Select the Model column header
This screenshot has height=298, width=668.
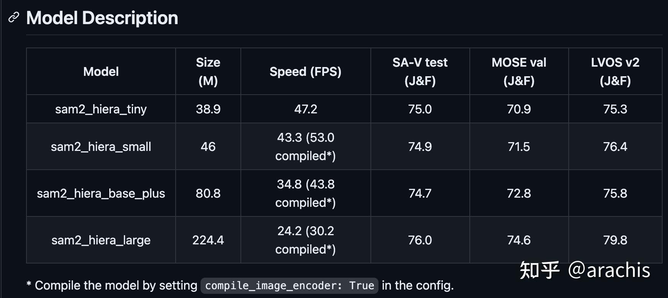tap(101, 72)
